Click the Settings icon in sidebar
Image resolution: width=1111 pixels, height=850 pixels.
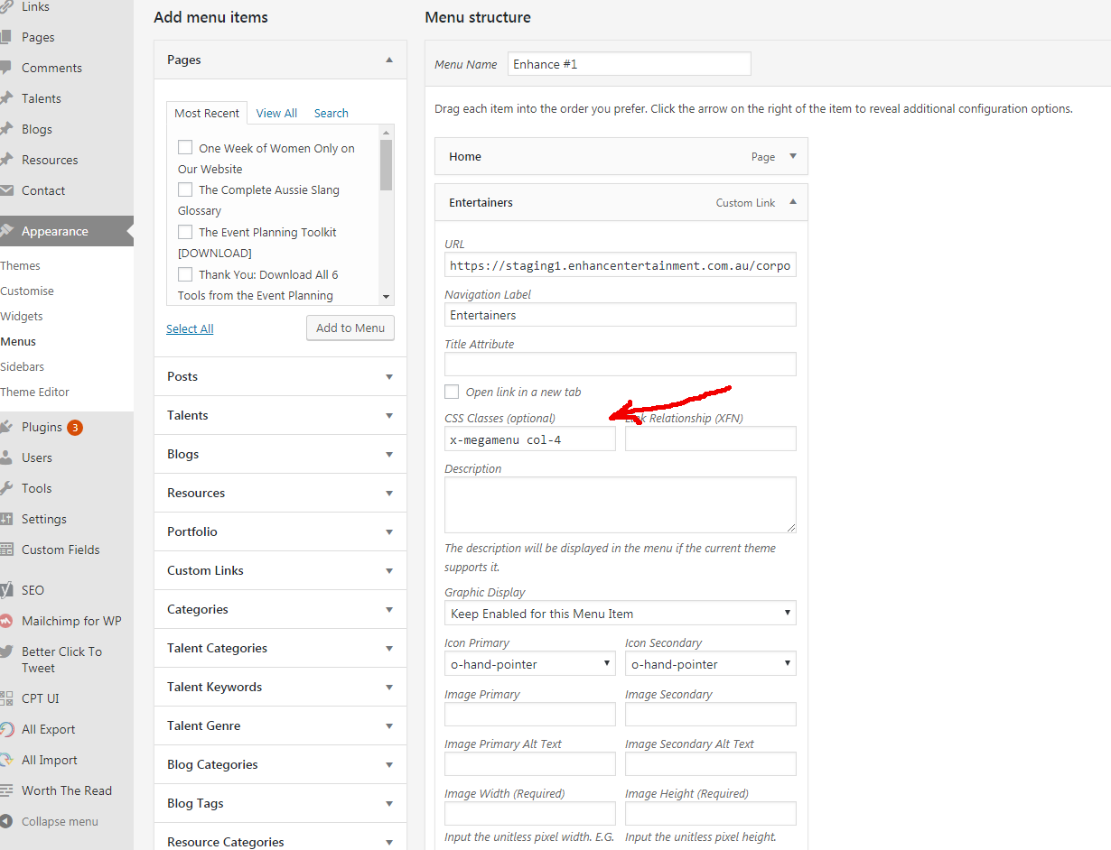click(x=6, y=519)
